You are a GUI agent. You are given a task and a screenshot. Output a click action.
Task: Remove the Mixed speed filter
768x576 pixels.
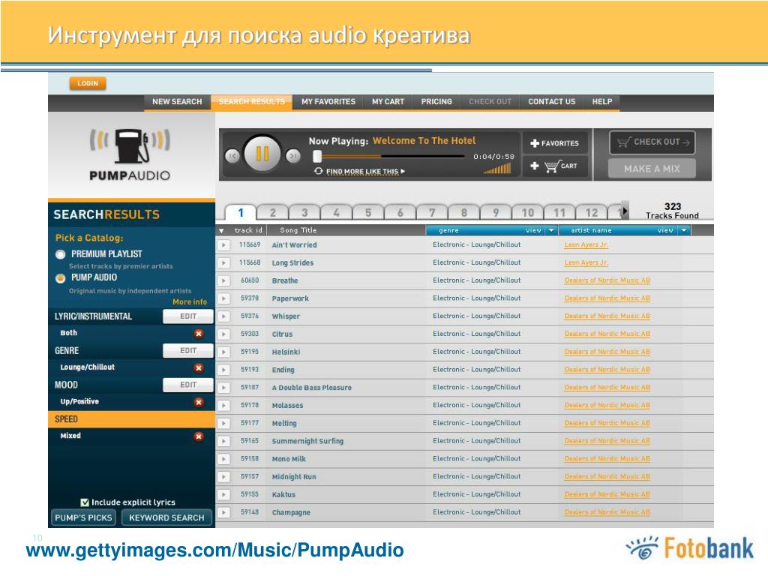[x=198, y=436]
